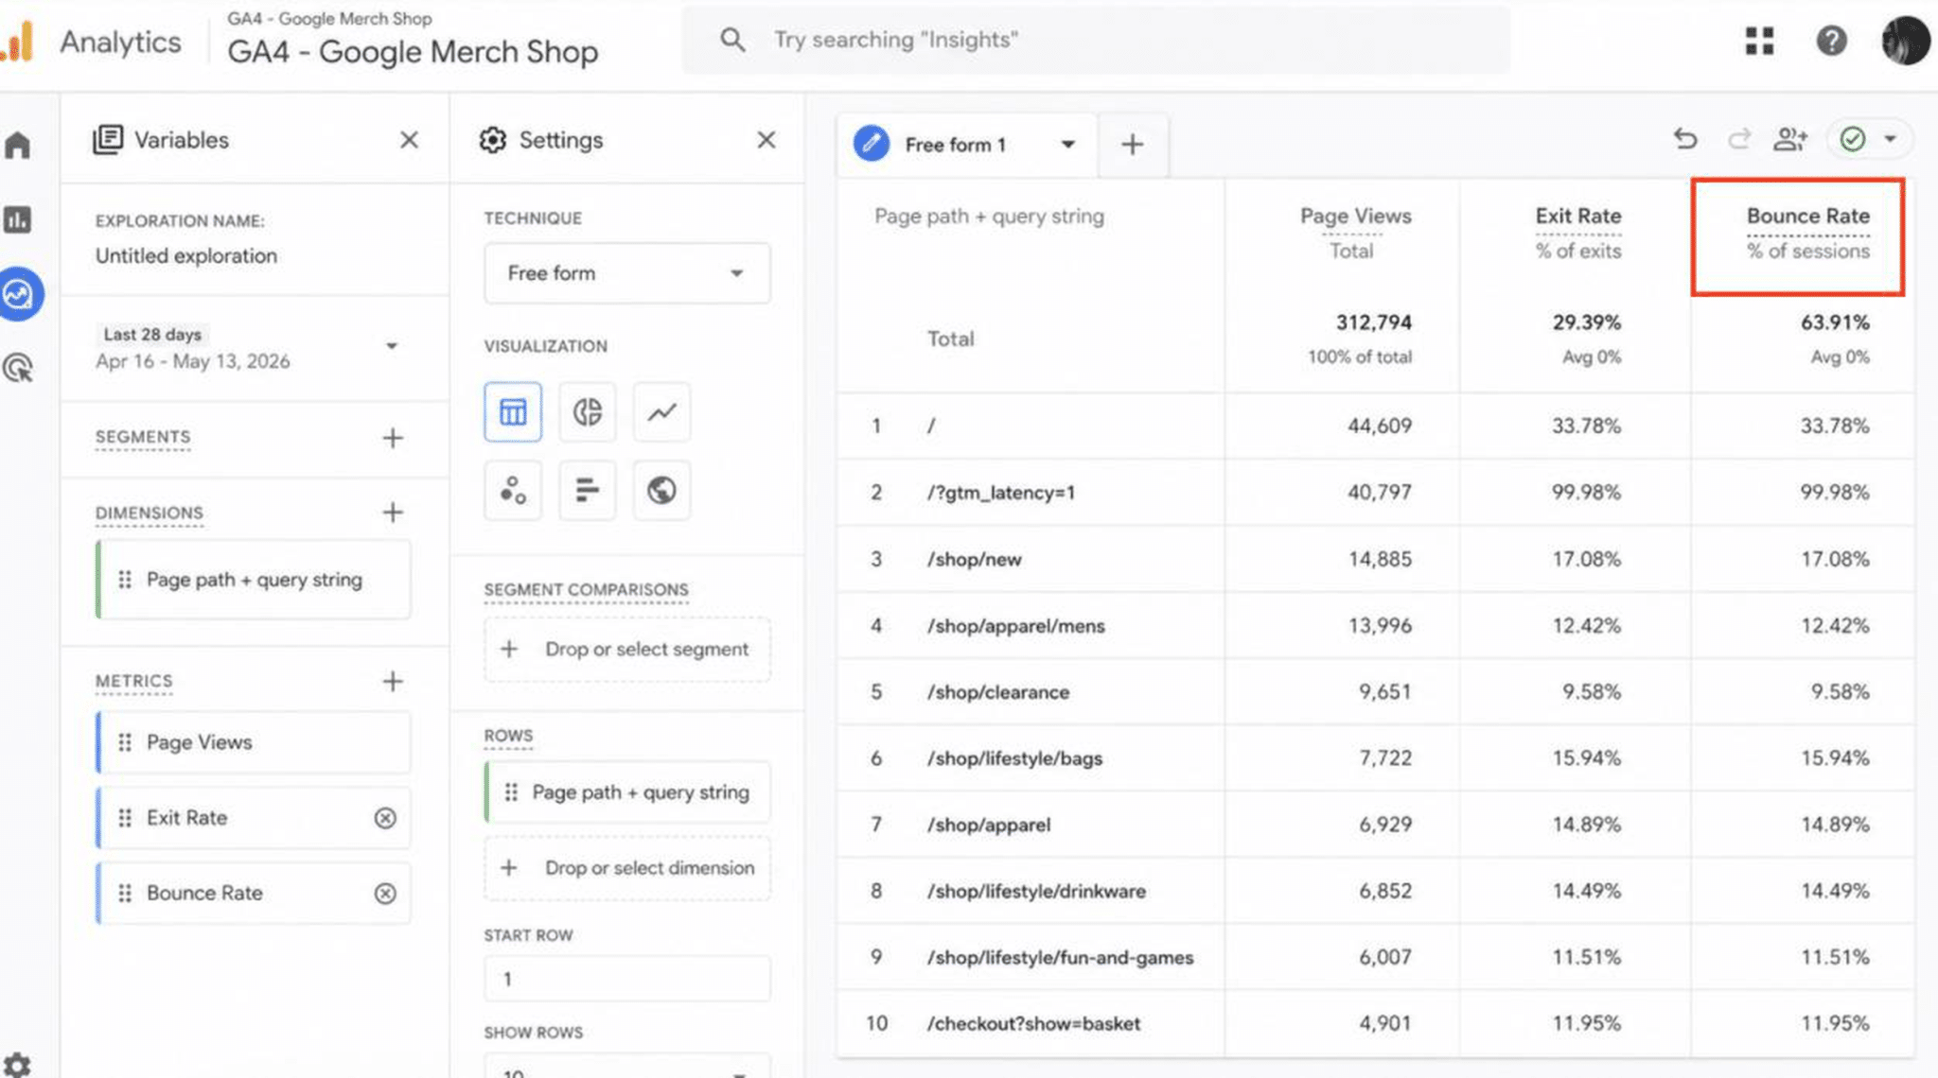The image size is (1938, 1078).
Task: Select the Geo map visualization icon
Action: (x=661, y=490)
